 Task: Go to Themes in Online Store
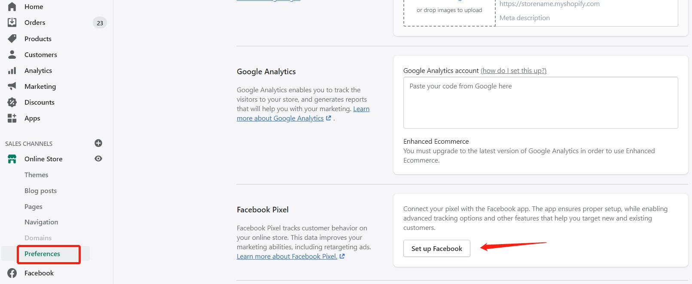click(36, 175)
